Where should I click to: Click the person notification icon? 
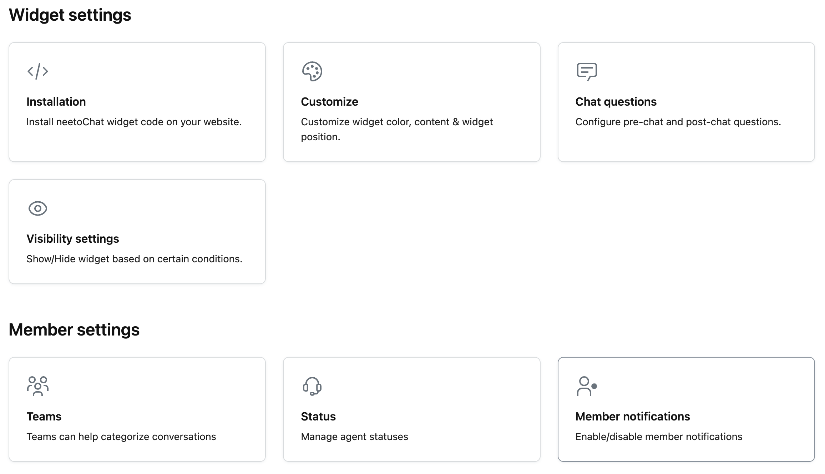click(x=587, y=386)
